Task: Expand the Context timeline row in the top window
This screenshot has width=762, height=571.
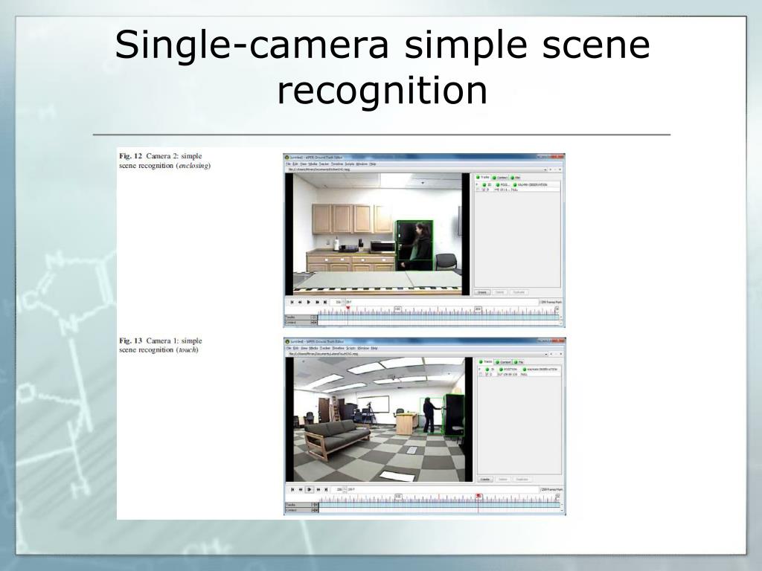Action: [314, 323]
